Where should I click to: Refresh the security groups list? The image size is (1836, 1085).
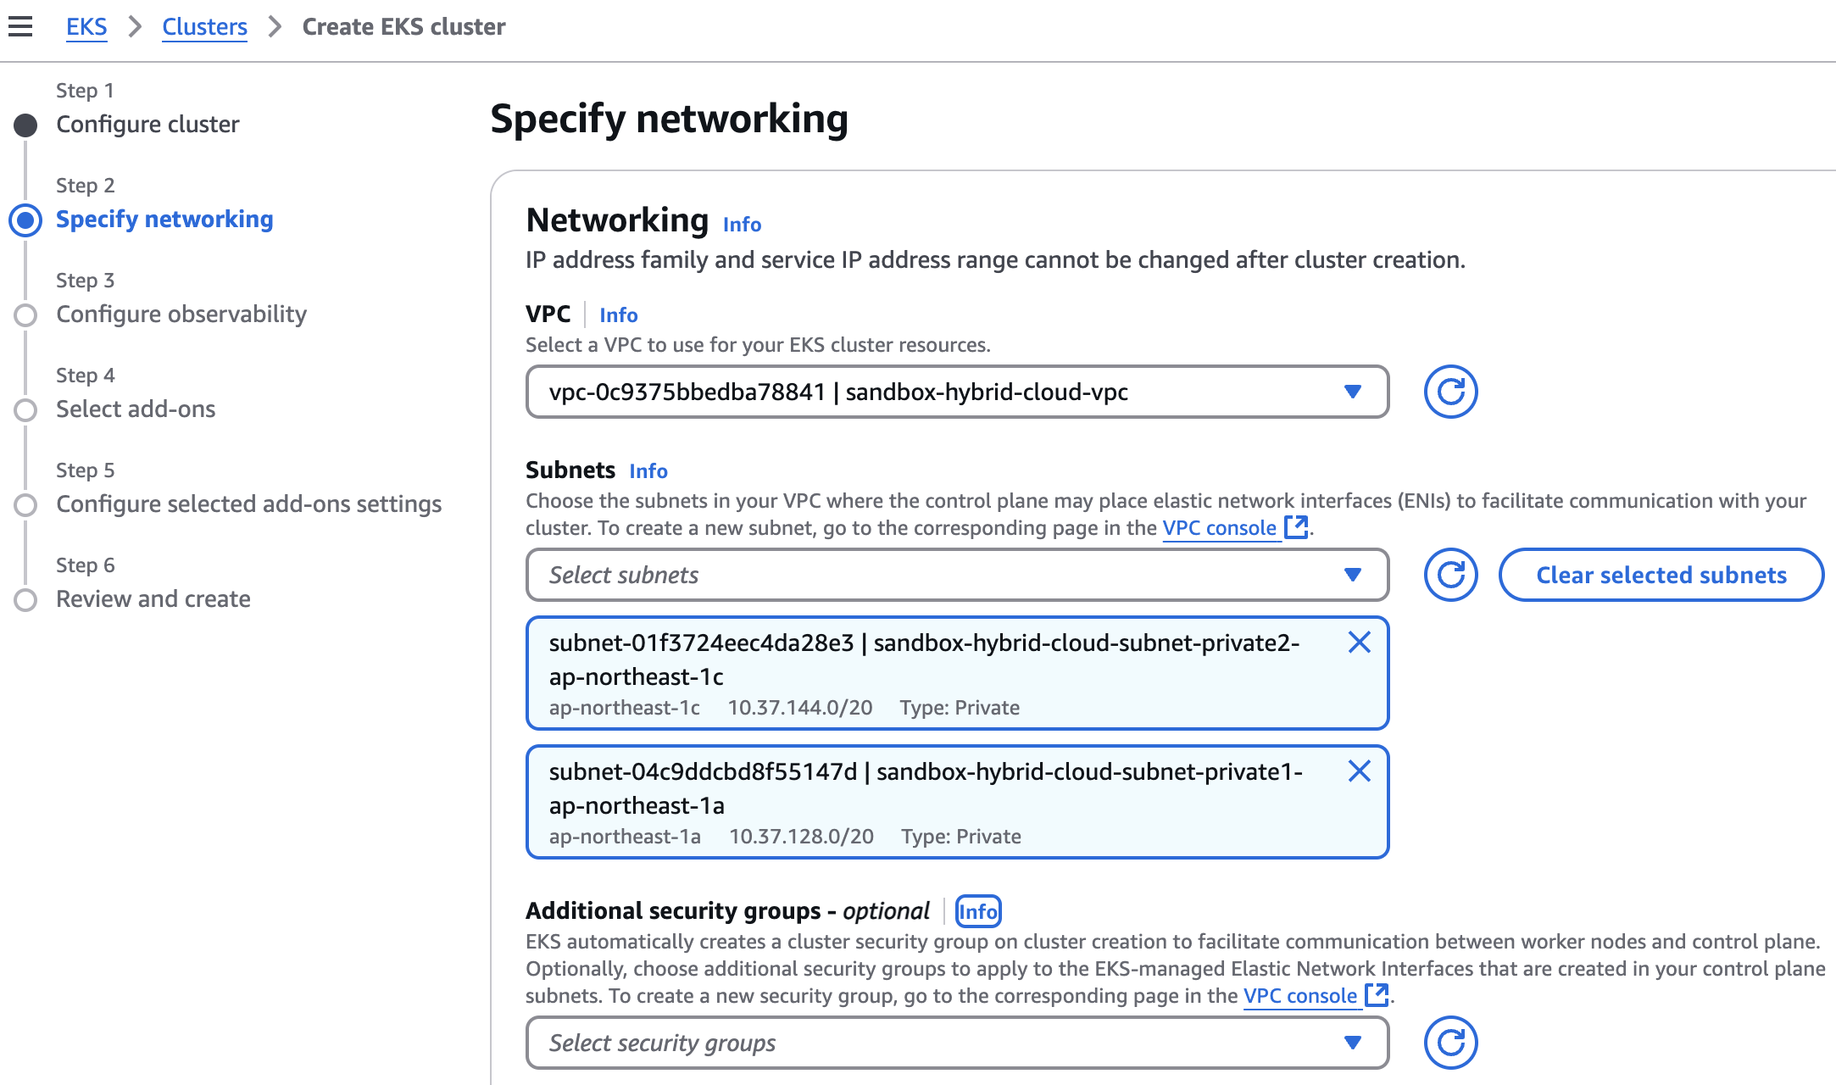coord(1451,1043)
